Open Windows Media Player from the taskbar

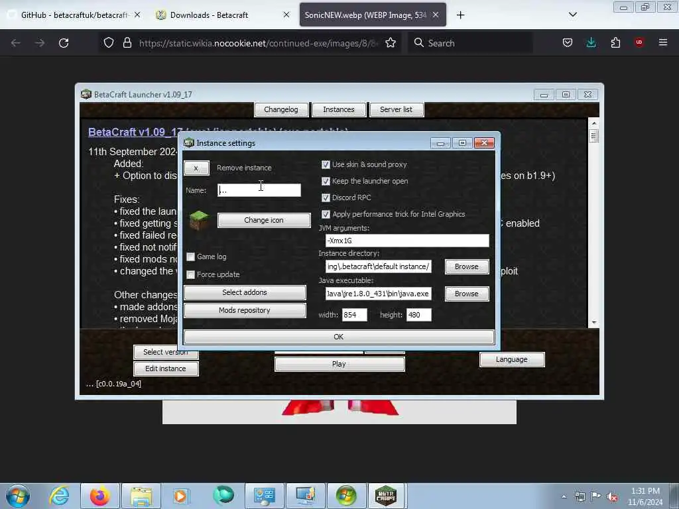click(180, 496)
